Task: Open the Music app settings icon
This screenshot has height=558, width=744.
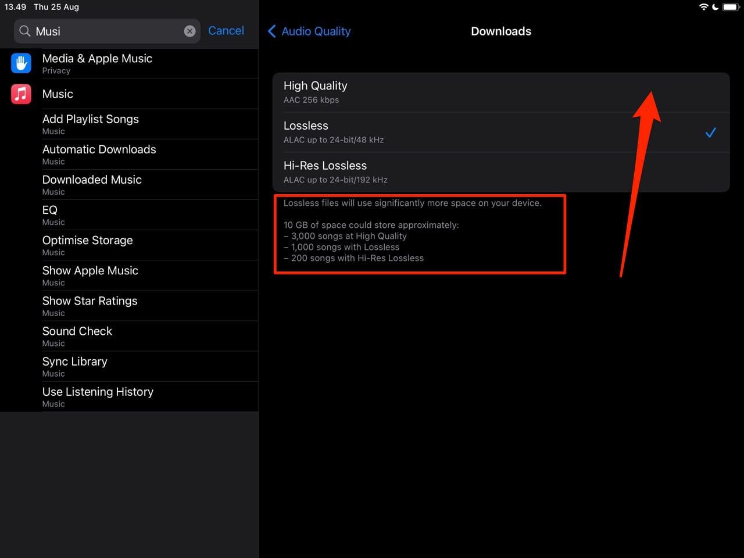Action: [21, 94]
